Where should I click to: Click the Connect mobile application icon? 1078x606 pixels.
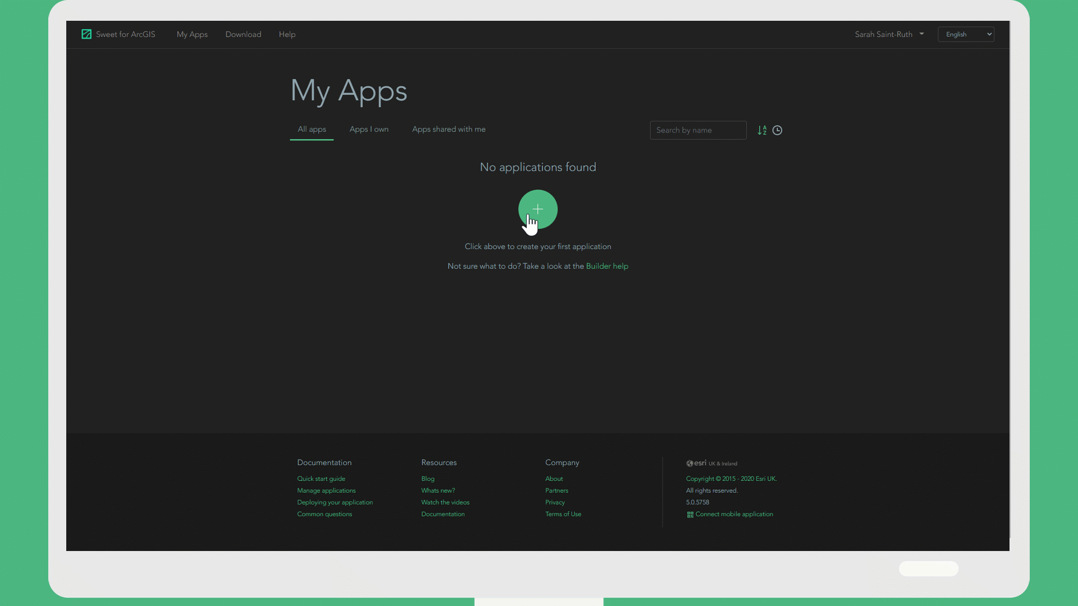(690, 514)
